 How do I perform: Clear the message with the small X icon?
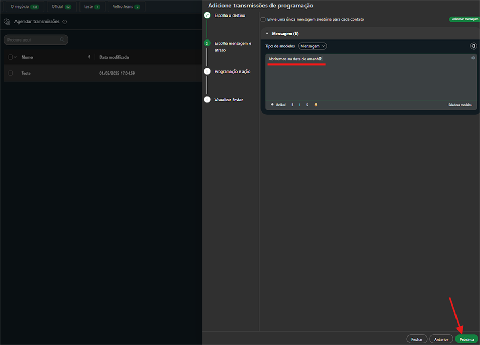tap(473, 58)
